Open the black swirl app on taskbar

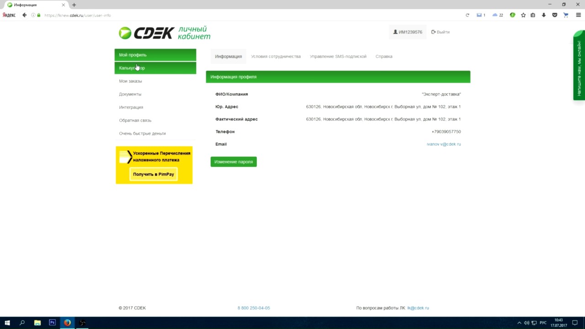point(82,323)
